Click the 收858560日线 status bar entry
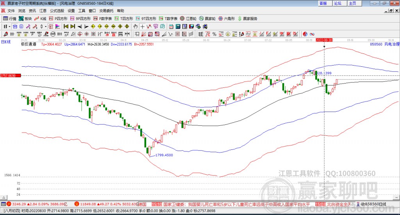Viewport: 400px width, 215px height. click(x=373, y=204)
